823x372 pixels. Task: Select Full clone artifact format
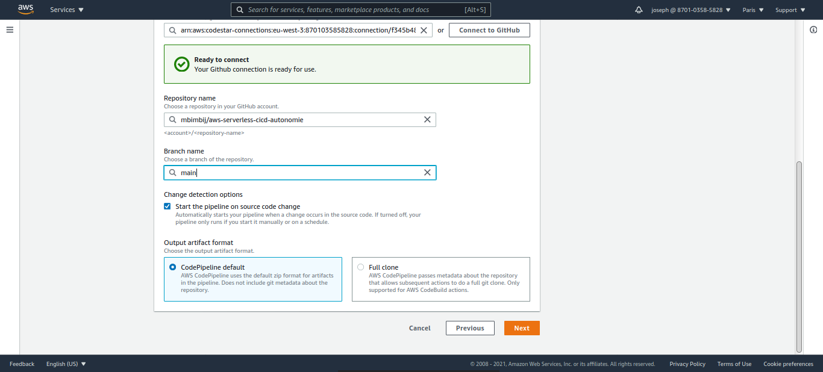pyautogui.click(x=361, y=267)
